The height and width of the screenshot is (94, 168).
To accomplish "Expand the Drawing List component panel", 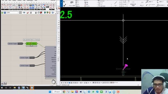I will tap(32, 9).
